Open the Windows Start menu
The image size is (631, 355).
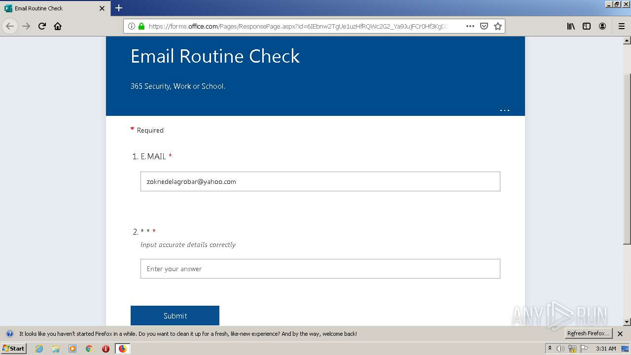tap(14, 348)
